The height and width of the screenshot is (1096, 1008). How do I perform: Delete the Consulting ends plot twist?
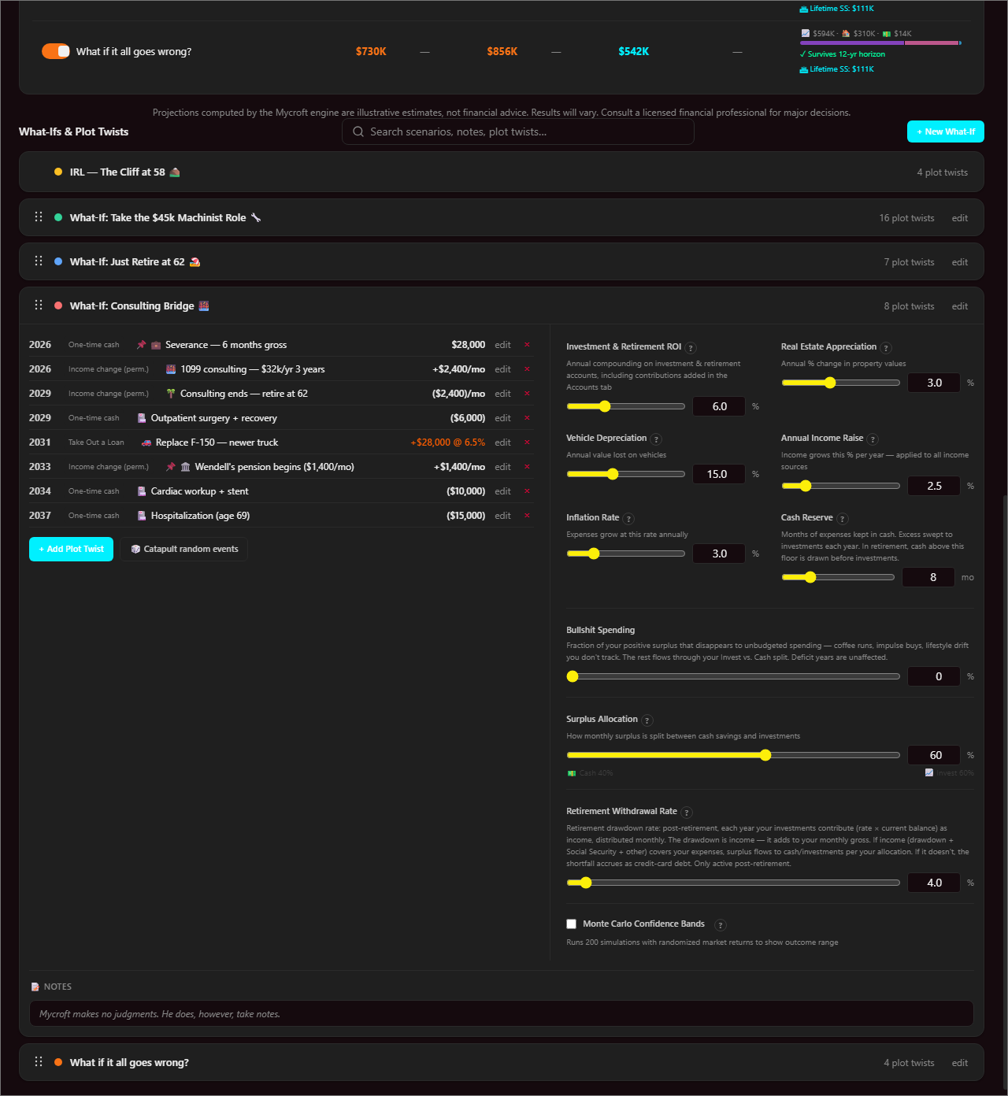pyautogui.click(x=527, y=394)
